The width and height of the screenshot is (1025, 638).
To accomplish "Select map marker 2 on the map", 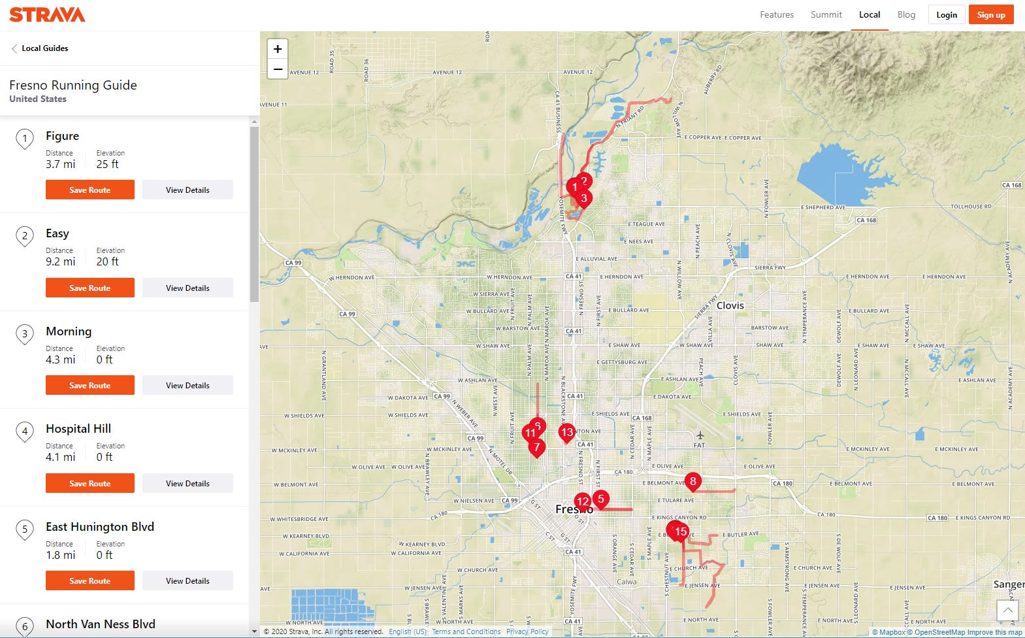I will [x=585, y=181].
